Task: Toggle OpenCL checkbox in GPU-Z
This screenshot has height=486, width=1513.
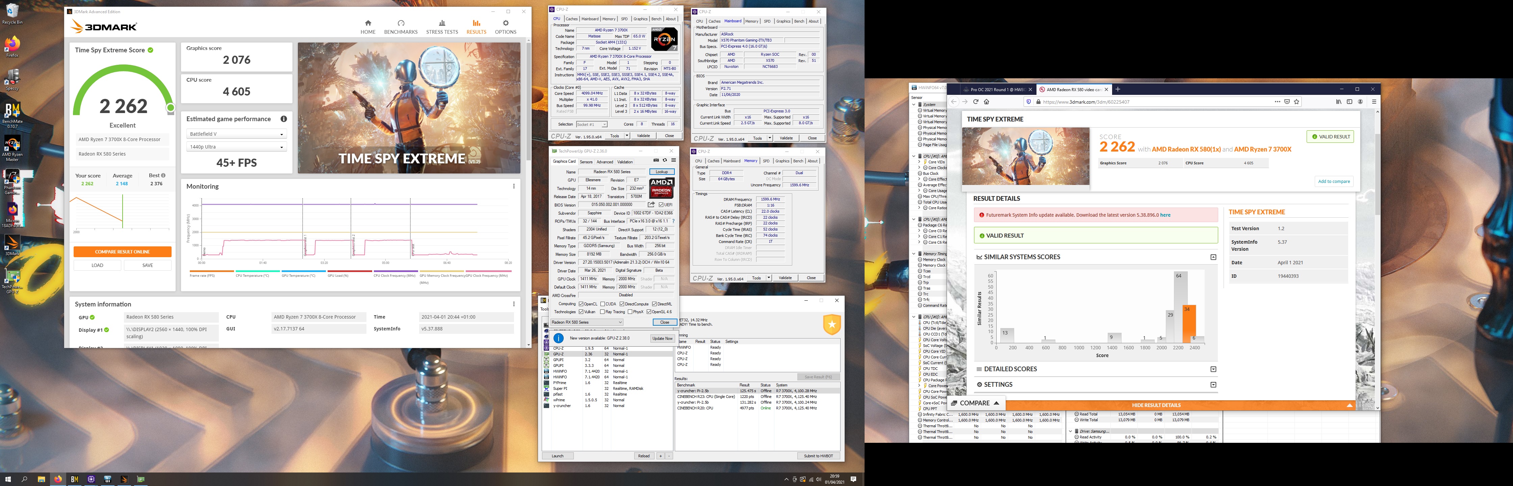Action: coord(581,304)
